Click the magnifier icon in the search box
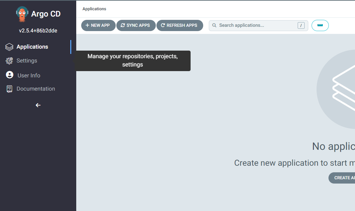This screenshot has width=355, height=211. (214, 25)
